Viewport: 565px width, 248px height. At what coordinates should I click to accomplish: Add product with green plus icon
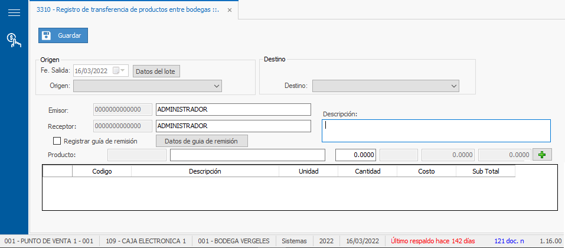542,155
